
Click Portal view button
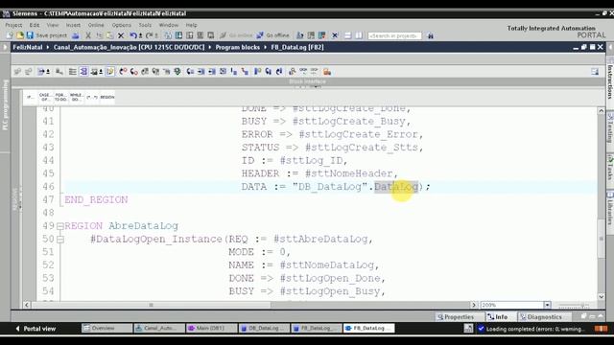[x=35, y=329]
